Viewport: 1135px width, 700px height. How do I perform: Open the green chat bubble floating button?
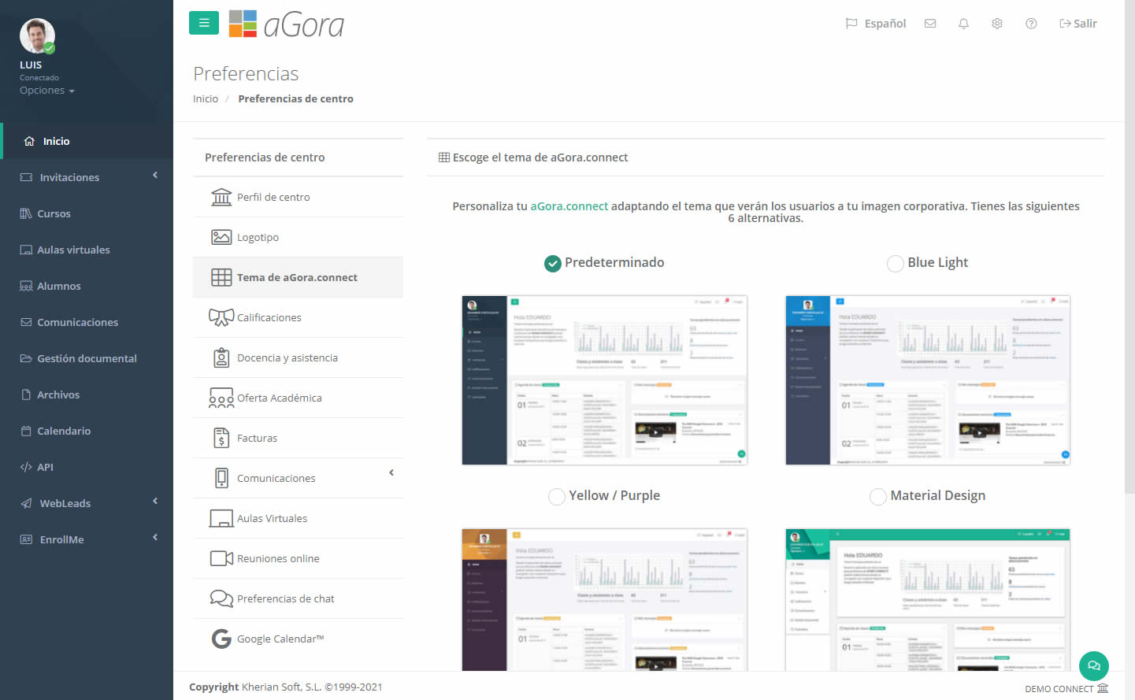pyautogui.click(x=1094, y=665)
